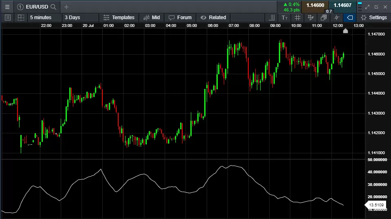Click the EUR/USD search magnifier icon
The width and height of the screenshot is (391, 219).
[54, 7]
